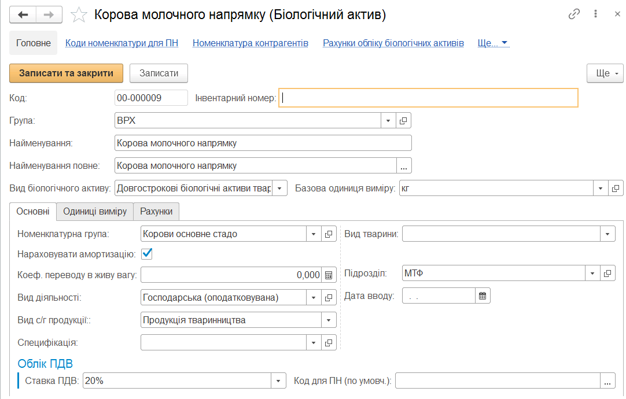Expand Ставка ПДВ dropdown
This screenshot has height=399, width=626.
pos(278,381)
